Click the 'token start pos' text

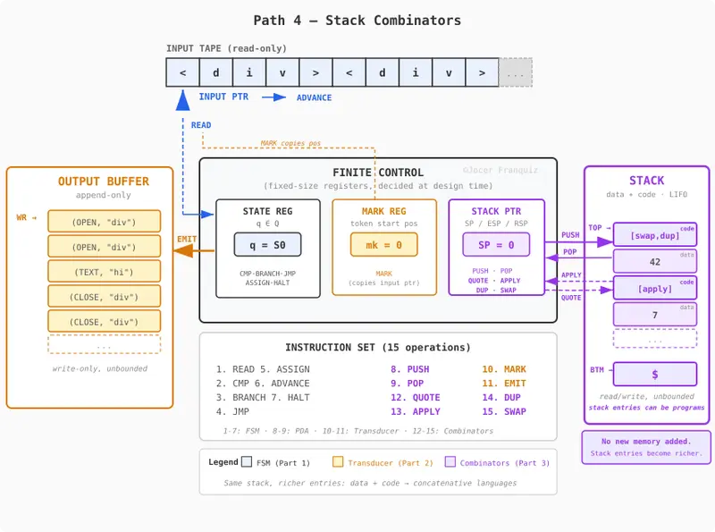coord(384,224)
